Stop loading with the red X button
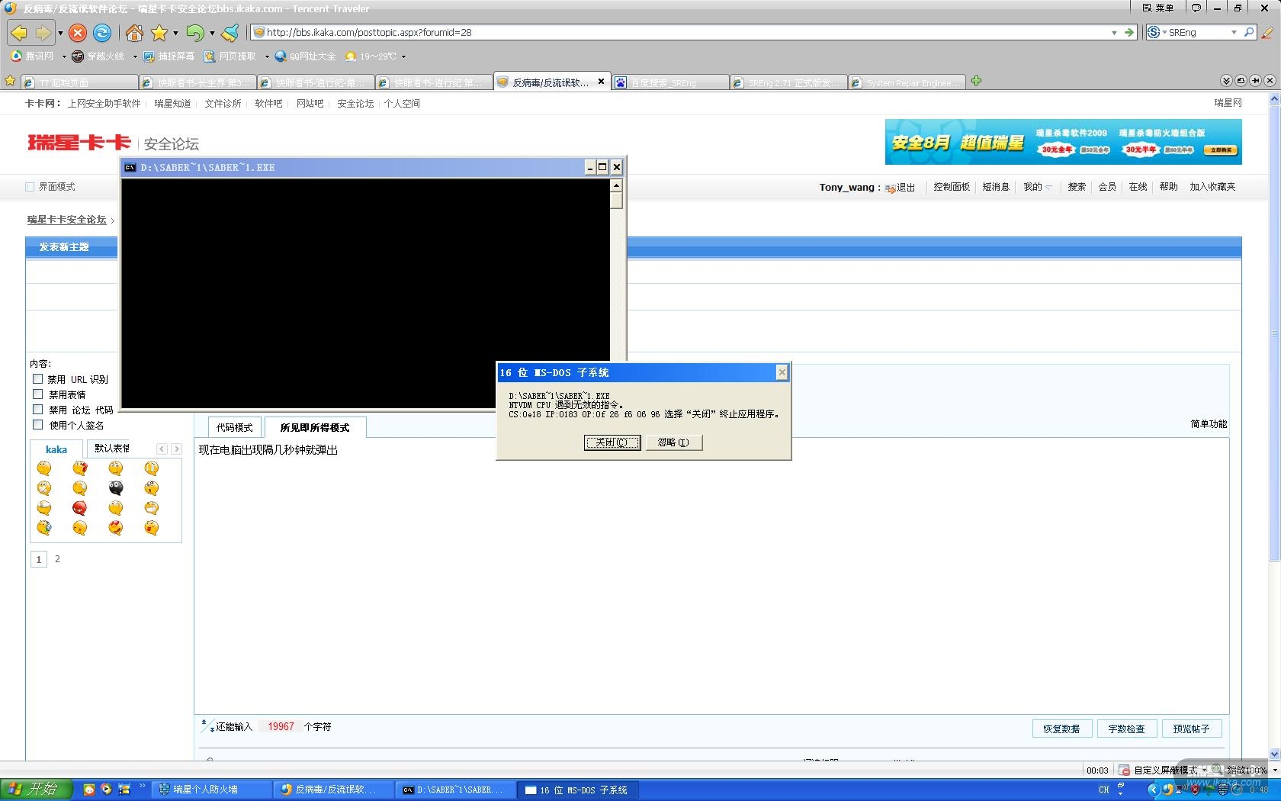Viewport: 1281px width, 801px height. click(x=78, y=33)
